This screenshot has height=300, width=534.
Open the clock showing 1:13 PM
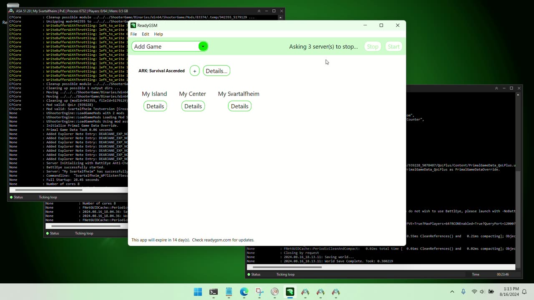pos(509,292)
